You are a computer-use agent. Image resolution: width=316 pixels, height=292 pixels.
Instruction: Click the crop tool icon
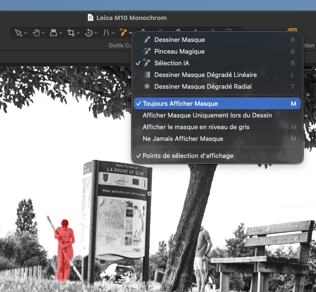coord(71,33)
